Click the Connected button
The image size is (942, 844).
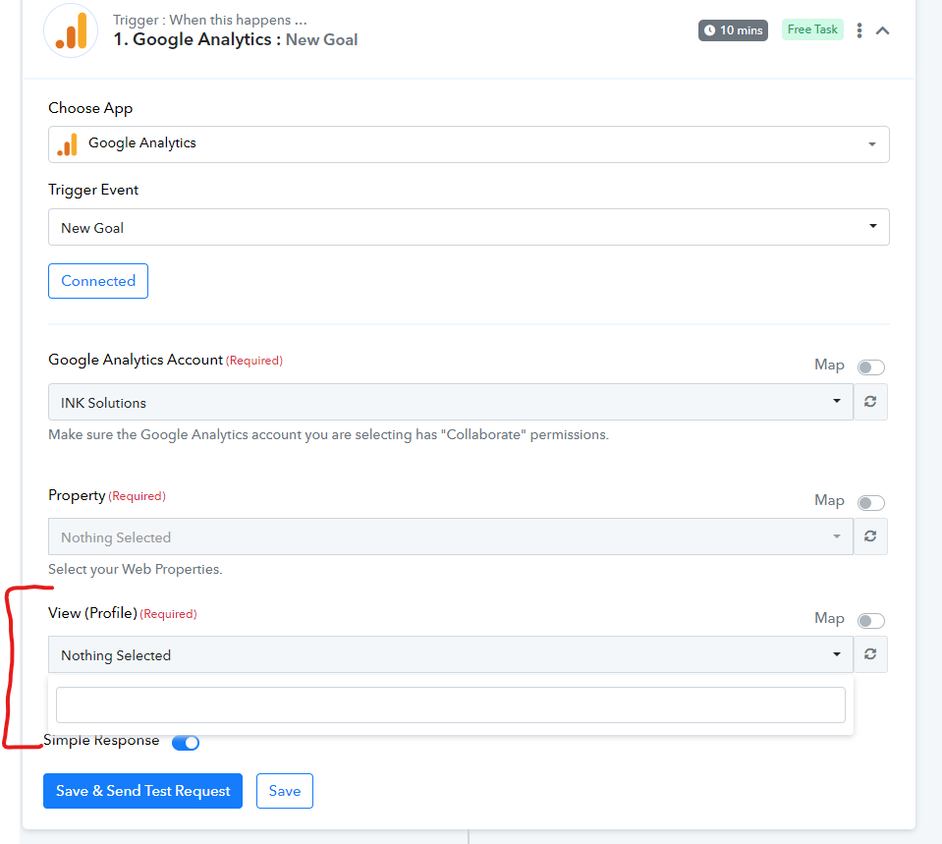click(x=98, y=281)
